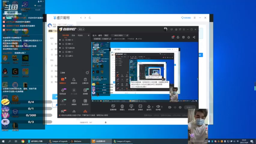Click the unlock padlock icon in header

[178, 37]
